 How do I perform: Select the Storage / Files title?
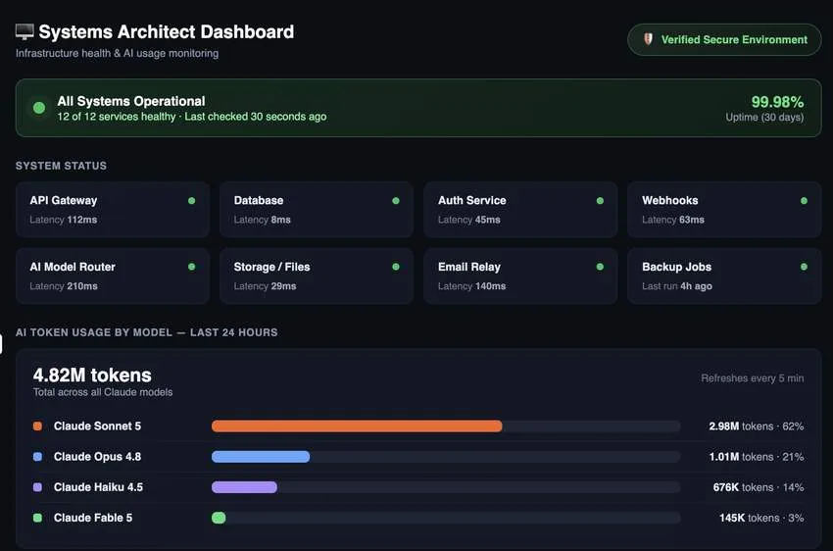coord(271,267)
